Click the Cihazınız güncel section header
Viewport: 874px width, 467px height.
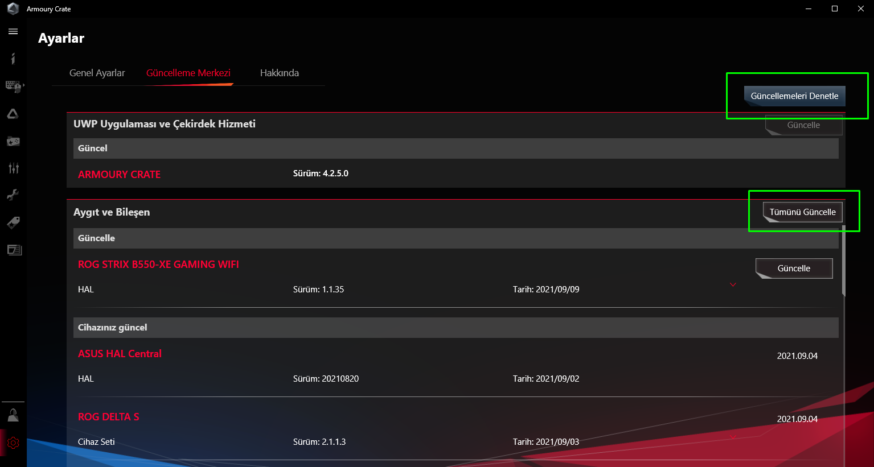pyautogui.click(x=456, y=328)
